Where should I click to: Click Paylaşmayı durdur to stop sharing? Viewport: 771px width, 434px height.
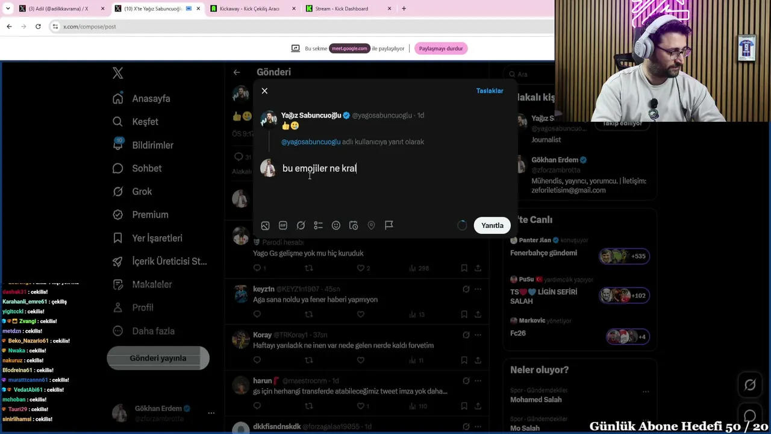click(x=441, y=48)
